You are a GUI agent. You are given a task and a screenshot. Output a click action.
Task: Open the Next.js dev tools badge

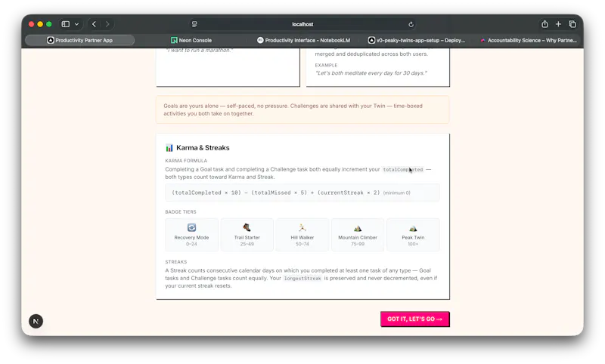coord(36,321)
